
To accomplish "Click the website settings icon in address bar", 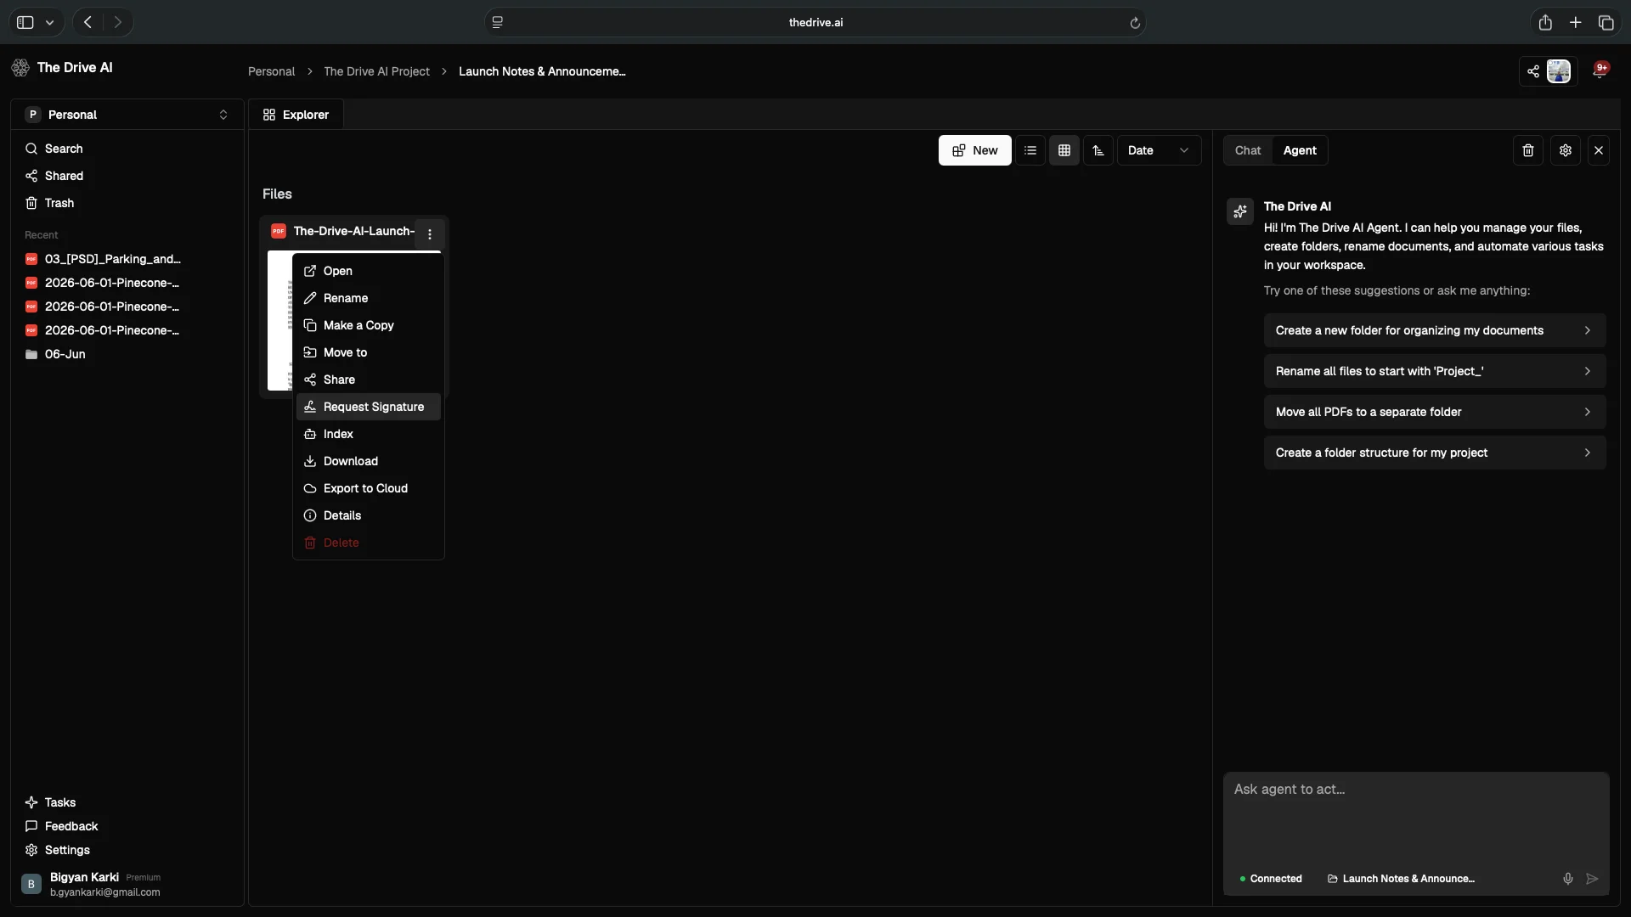I will [x=498, y=23].
